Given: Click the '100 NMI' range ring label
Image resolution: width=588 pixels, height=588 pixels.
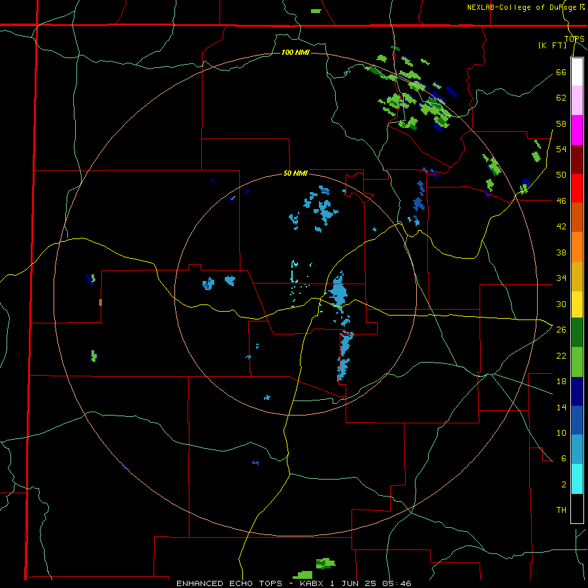Looking at the screenshot, I should (295, 52).
